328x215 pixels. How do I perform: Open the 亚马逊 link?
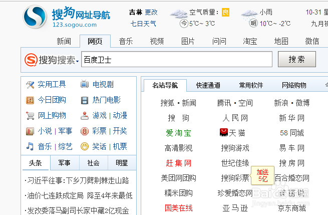[235, 208]
